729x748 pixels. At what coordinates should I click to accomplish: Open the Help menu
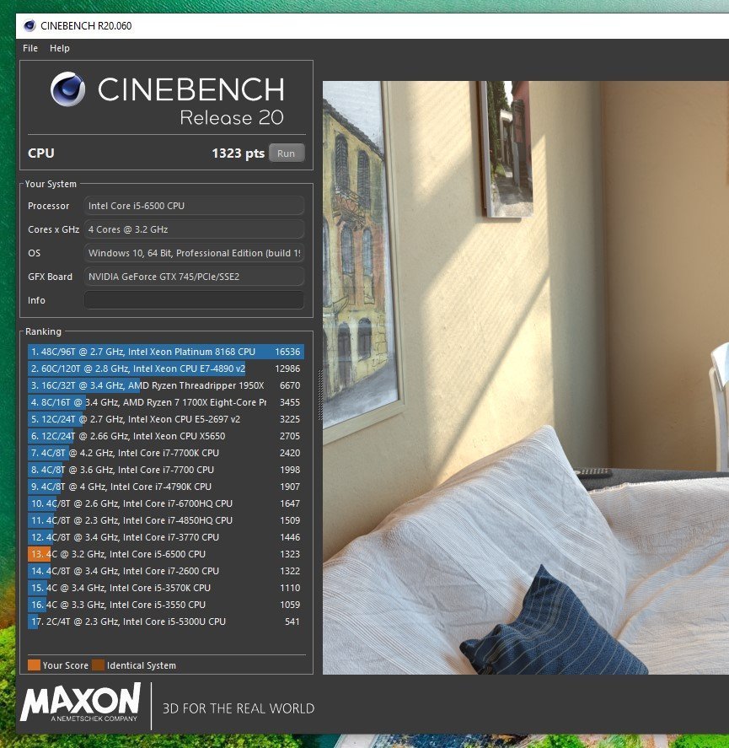coord(60,48)
